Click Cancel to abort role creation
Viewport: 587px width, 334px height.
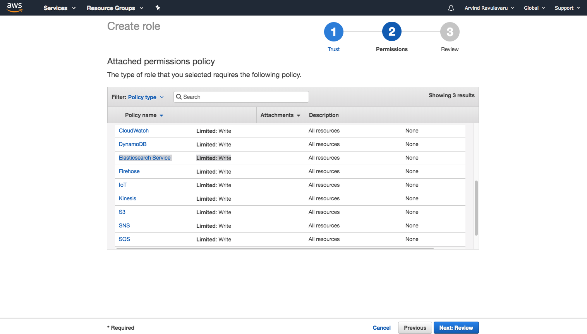point(381,328)
